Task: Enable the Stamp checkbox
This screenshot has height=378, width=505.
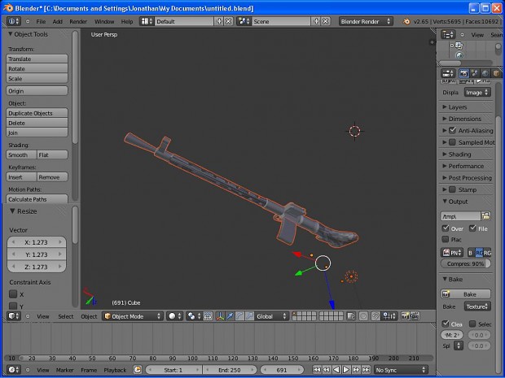Action: (x=453, y=189)
